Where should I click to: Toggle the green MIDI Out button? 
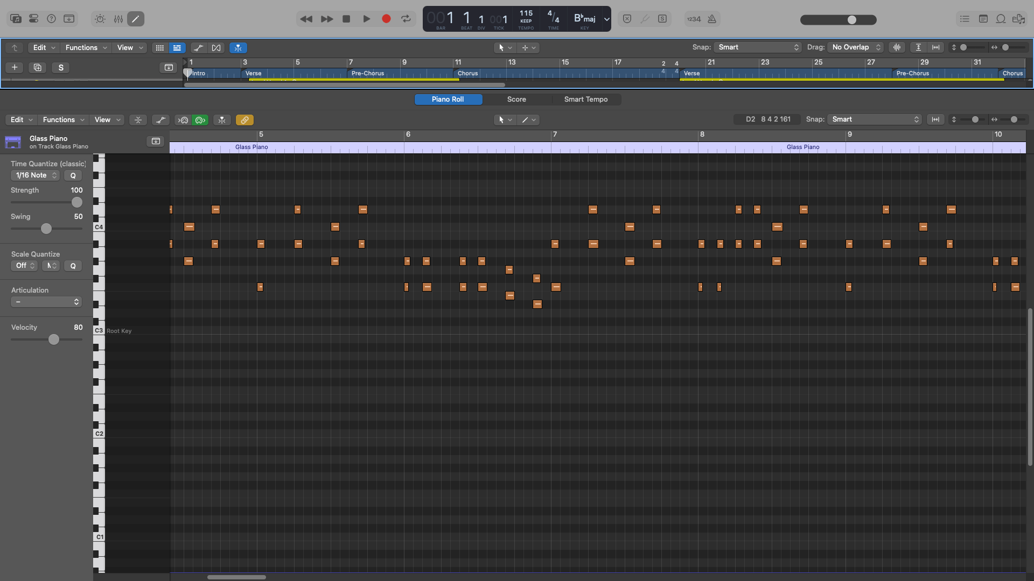click(200, 119)
